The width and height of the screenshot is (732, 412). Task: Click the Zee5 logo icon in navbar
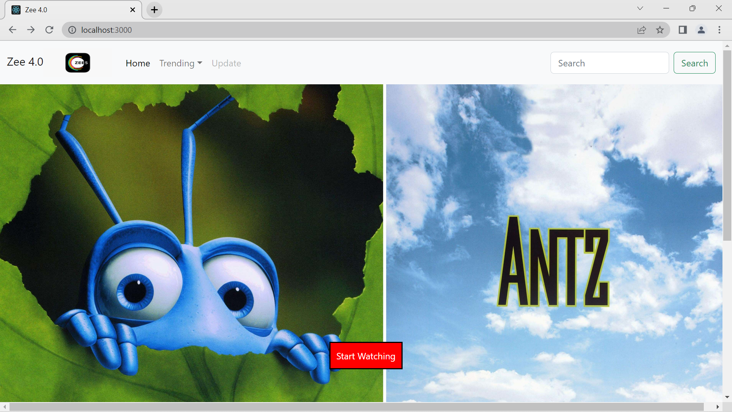[x=78, y=63]
